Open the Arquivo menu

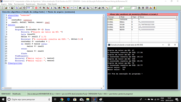4,4
